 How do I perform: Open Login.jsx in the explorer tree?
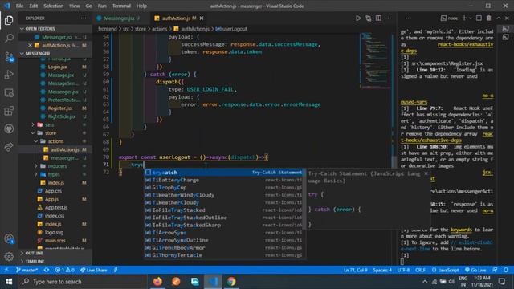point(57,67)
